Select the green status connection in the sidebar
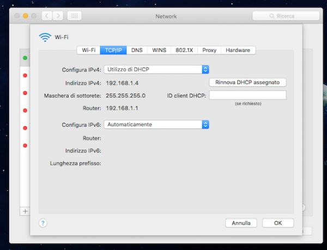 click(x=25, y=58)
